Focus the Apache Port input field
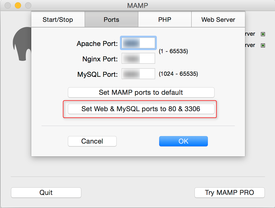The image size is (275, 208). click(x=138, y=43)
